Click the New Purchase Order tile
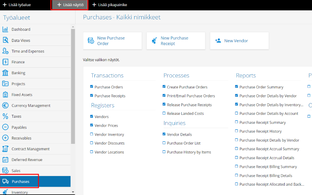 point(112,40)
